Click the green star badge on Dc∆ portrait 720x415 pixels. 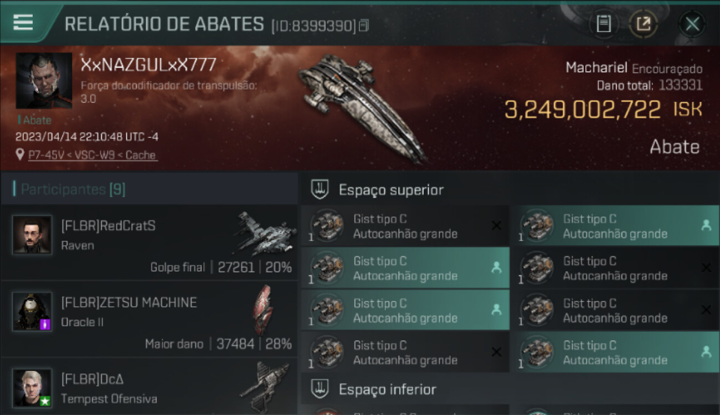coord(45,401)
